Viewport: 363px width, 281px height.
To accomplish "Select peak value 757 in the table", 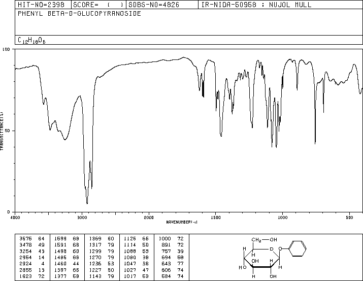I will [166, 251].
